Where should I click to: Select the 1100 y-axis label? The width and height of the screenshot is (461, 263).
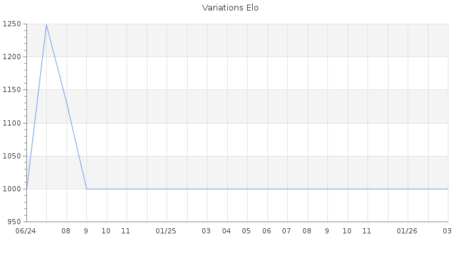(x=11, y=123)
